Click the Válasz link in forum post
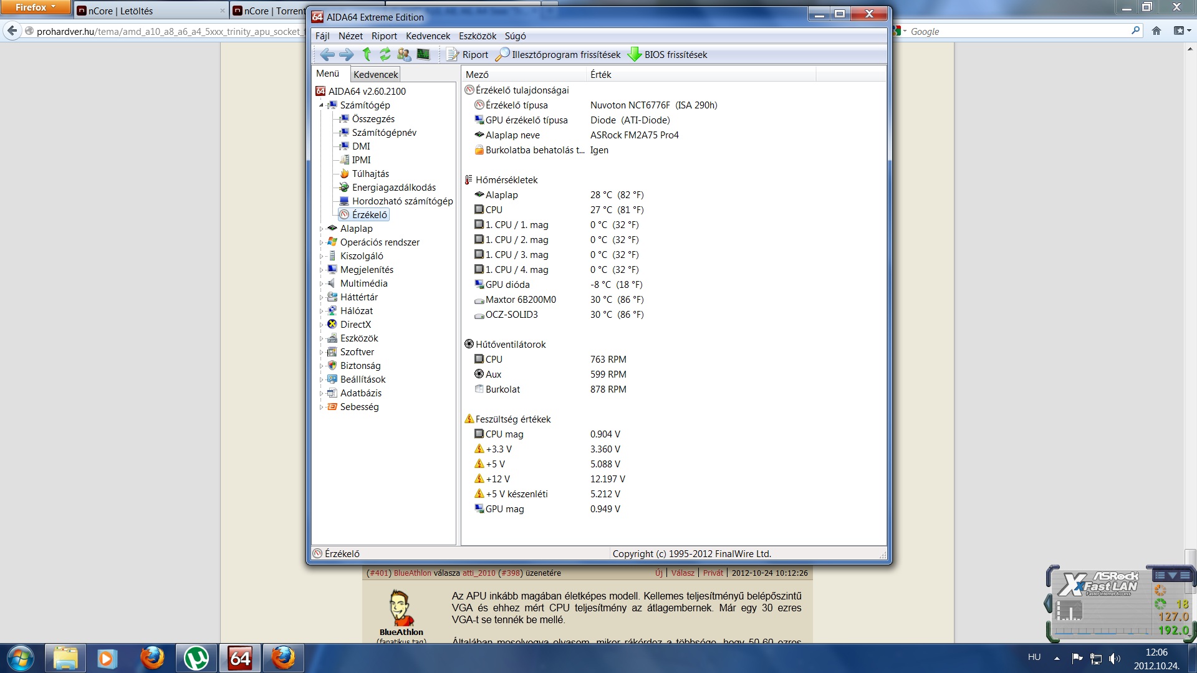The image size is (1197, 673). pyautogui.click(x=682, y=573)
